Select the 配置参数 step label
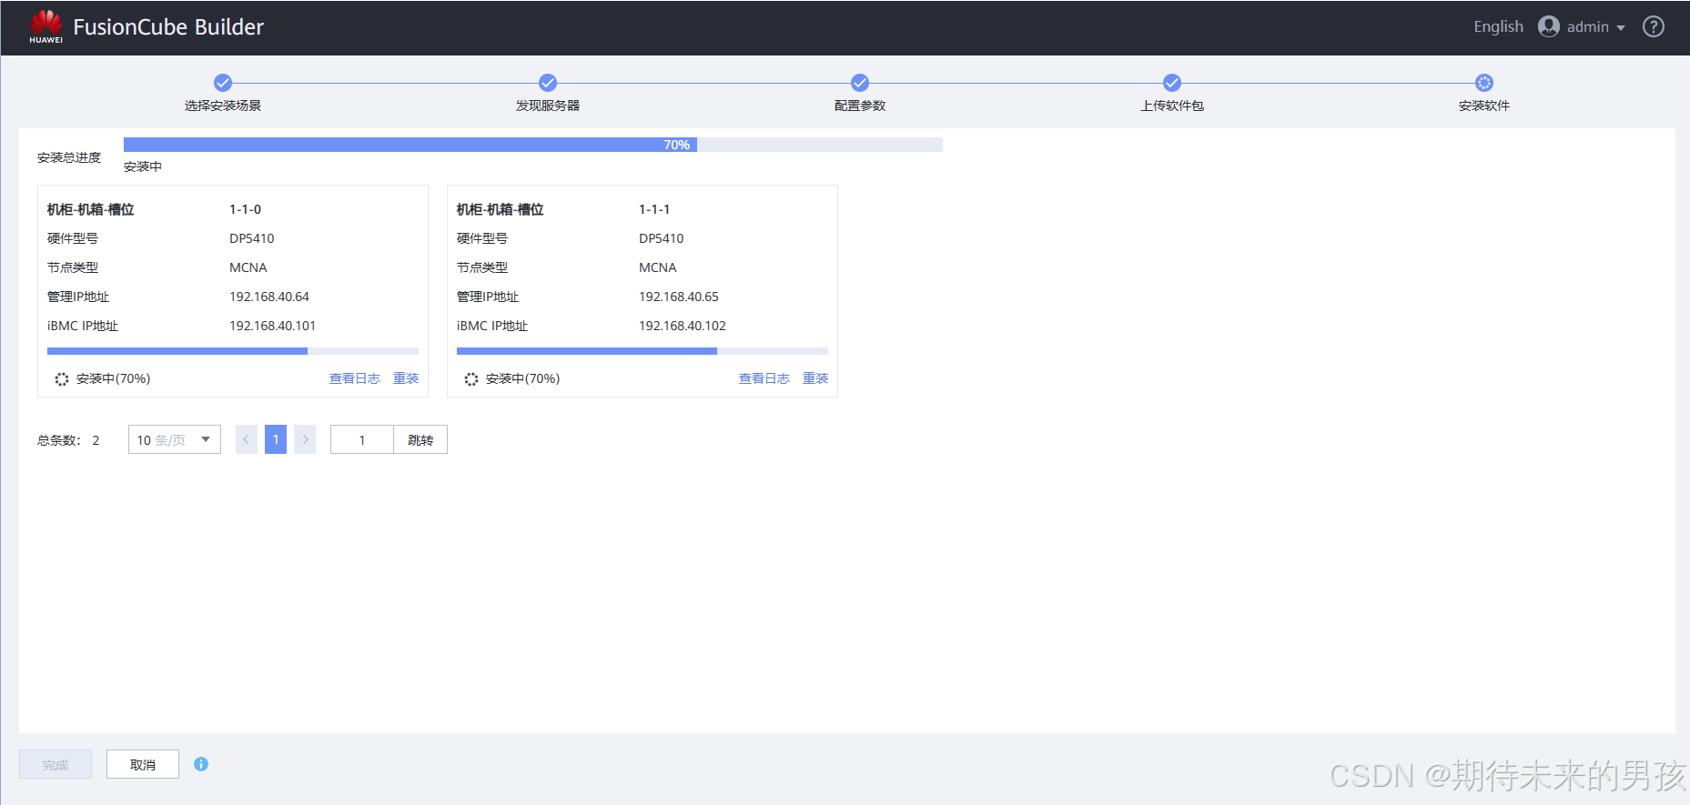This screenshot has height=805, width=1690. coord(860,106)
